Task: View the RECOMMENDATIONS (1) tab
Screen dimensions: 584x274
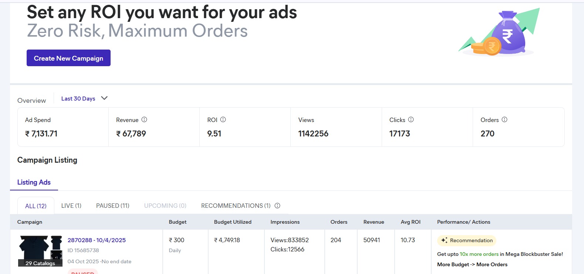Action: point(236,206)
